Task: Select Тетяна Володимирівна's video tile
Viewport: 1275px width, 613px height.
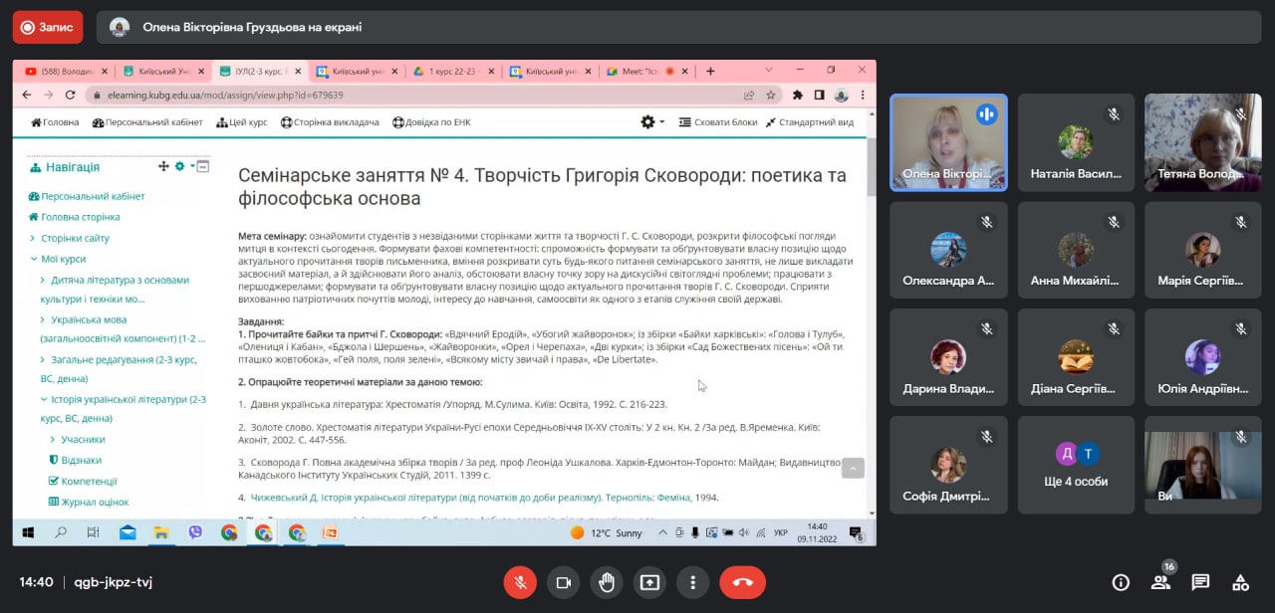Action: [x=1203, y=142]
